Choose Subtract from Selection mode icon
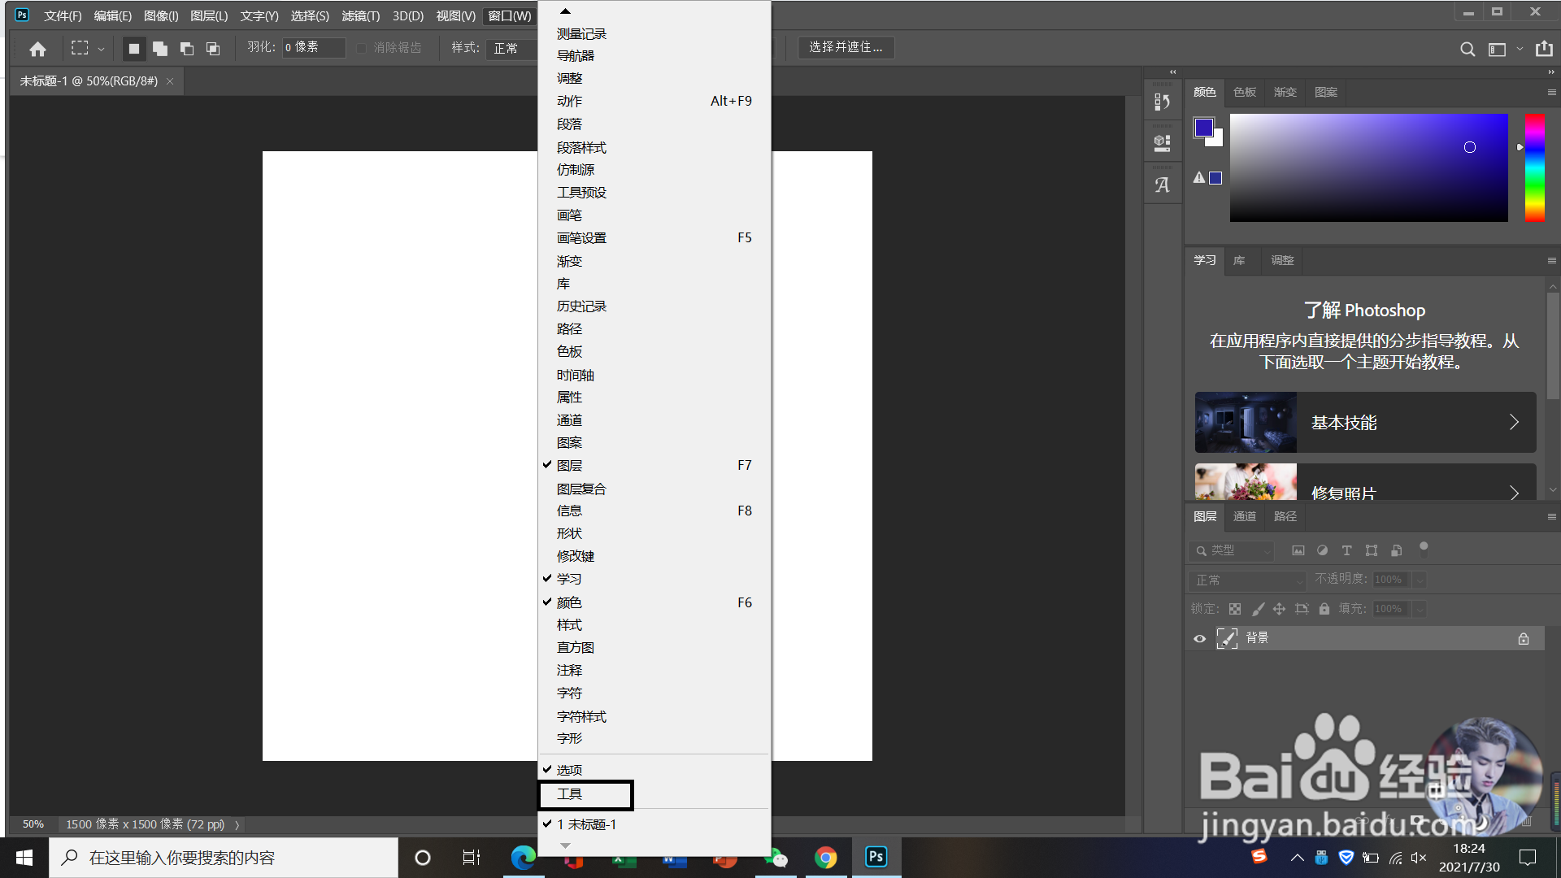This screenshot has height=878, width=1561. point(186,49)
